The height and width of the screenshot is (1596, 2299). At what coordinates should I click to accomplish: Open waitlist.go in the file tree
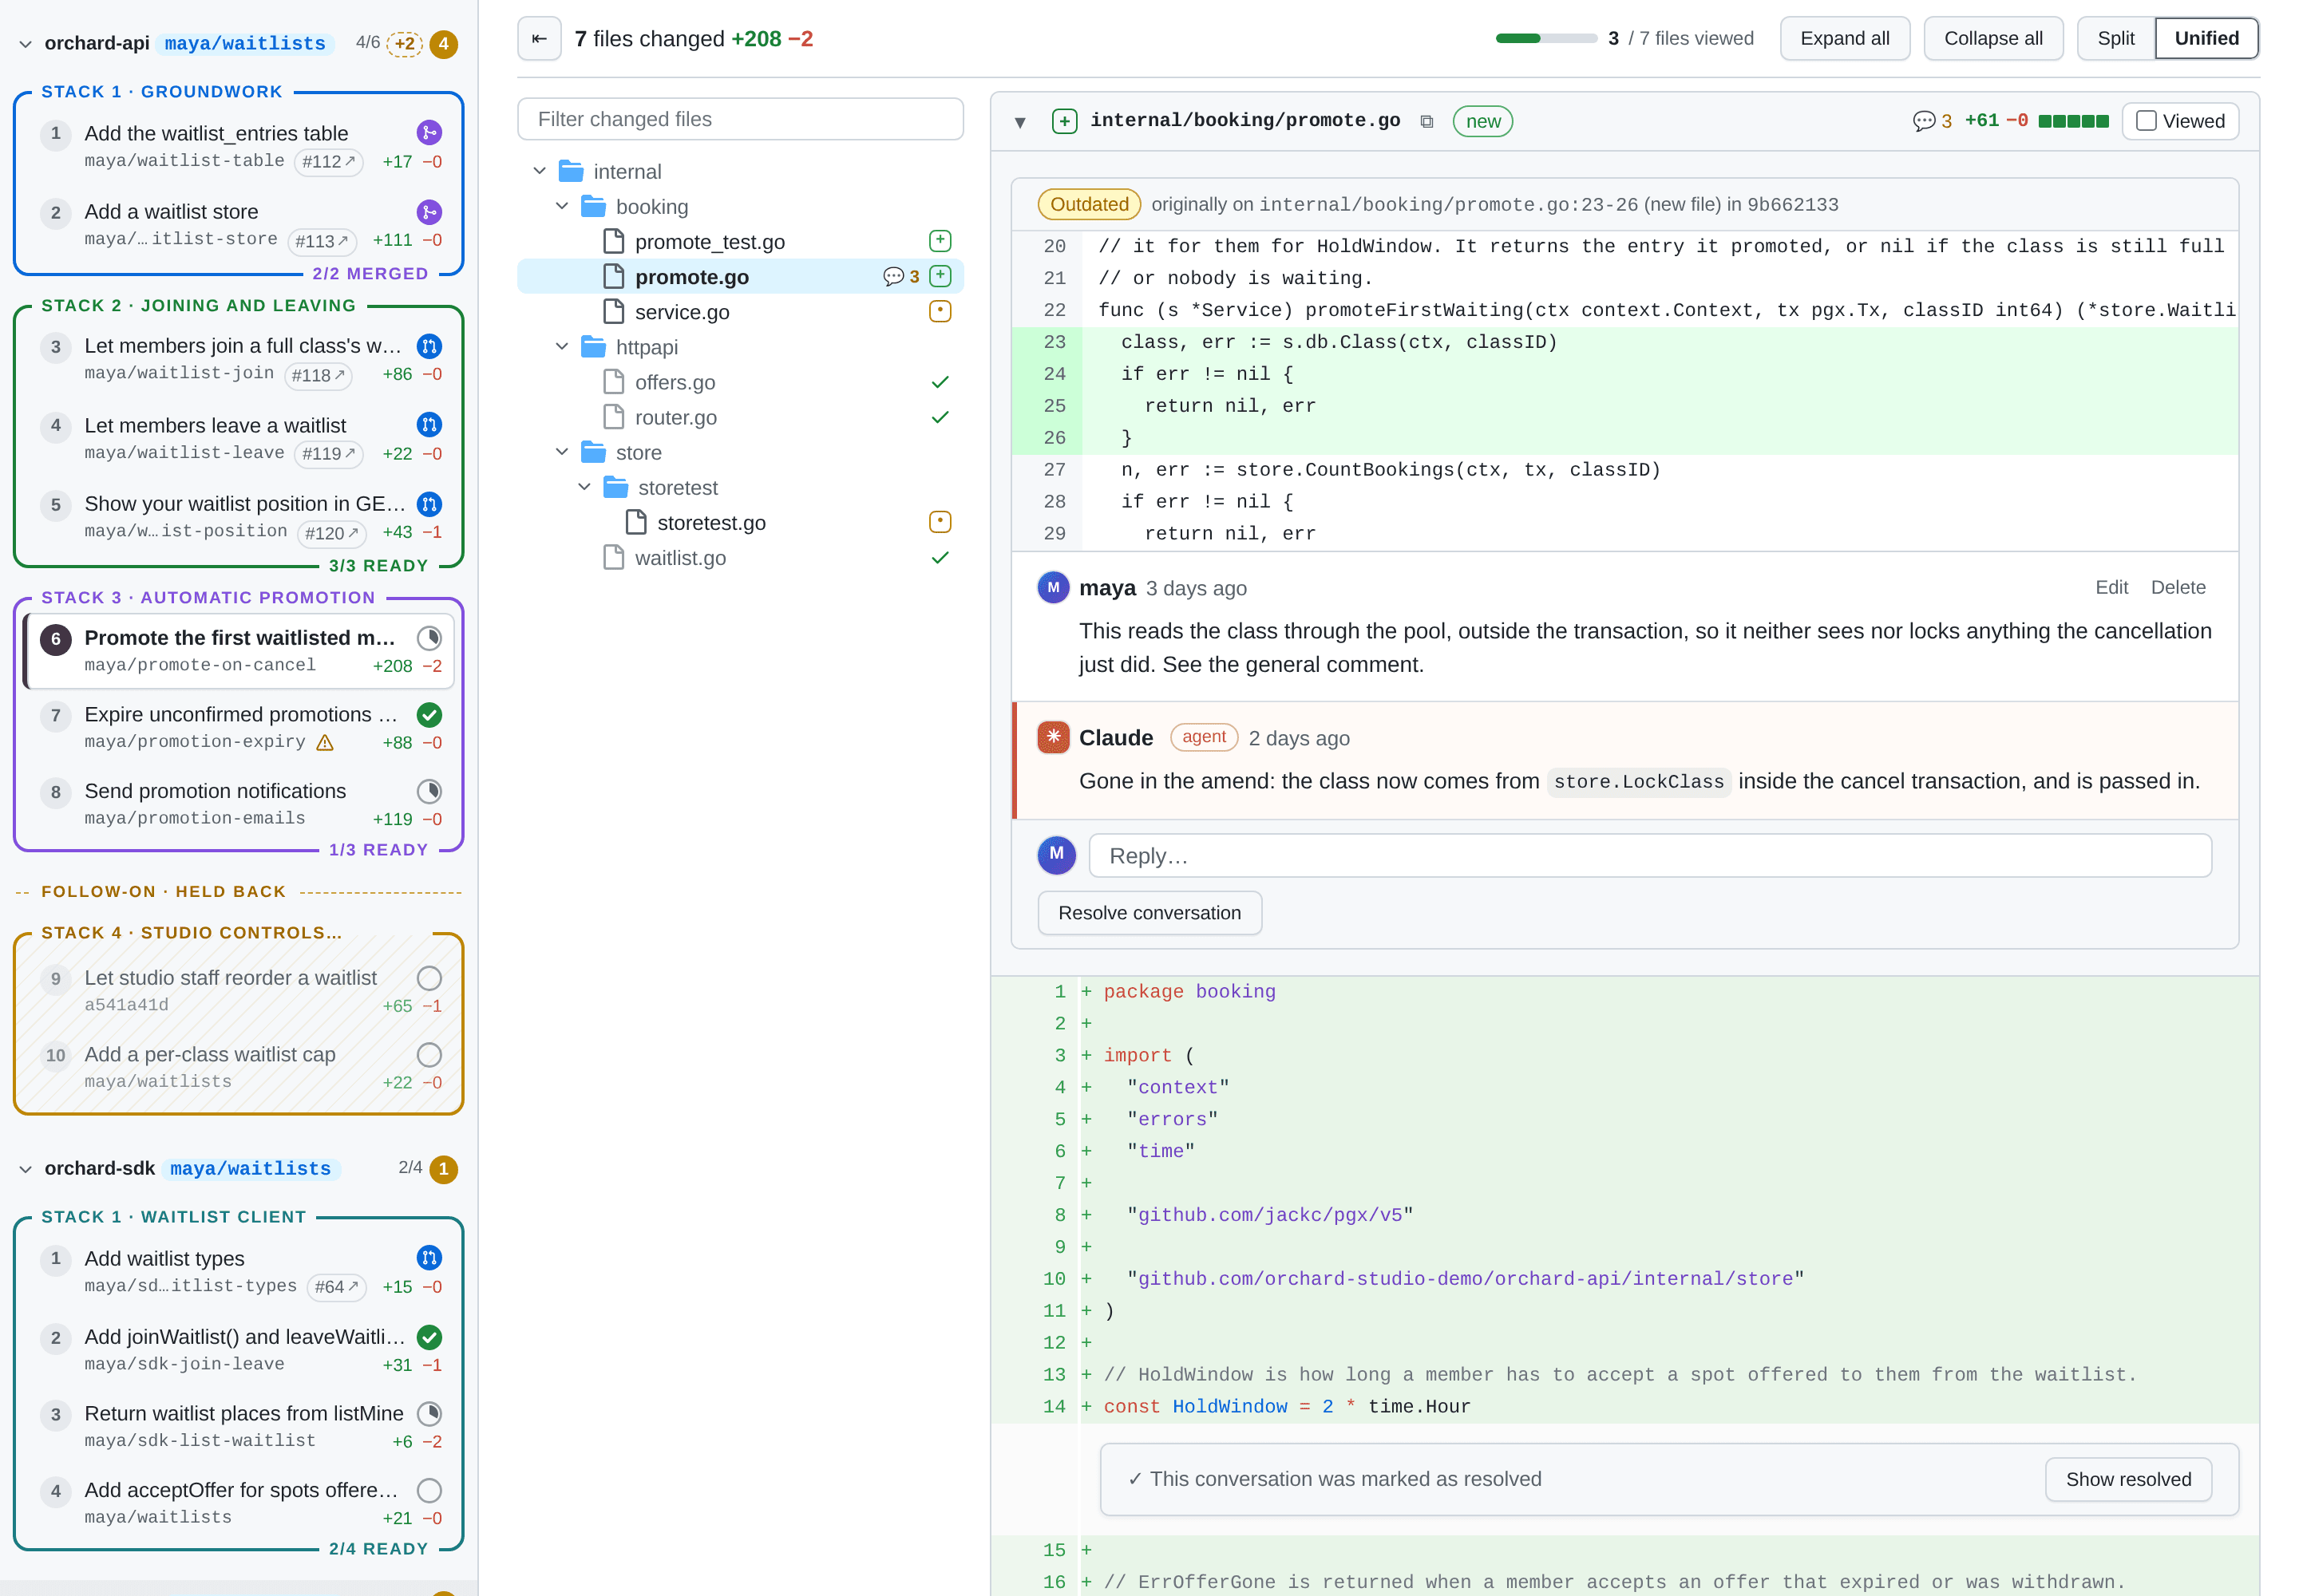(x=740, y=558)
